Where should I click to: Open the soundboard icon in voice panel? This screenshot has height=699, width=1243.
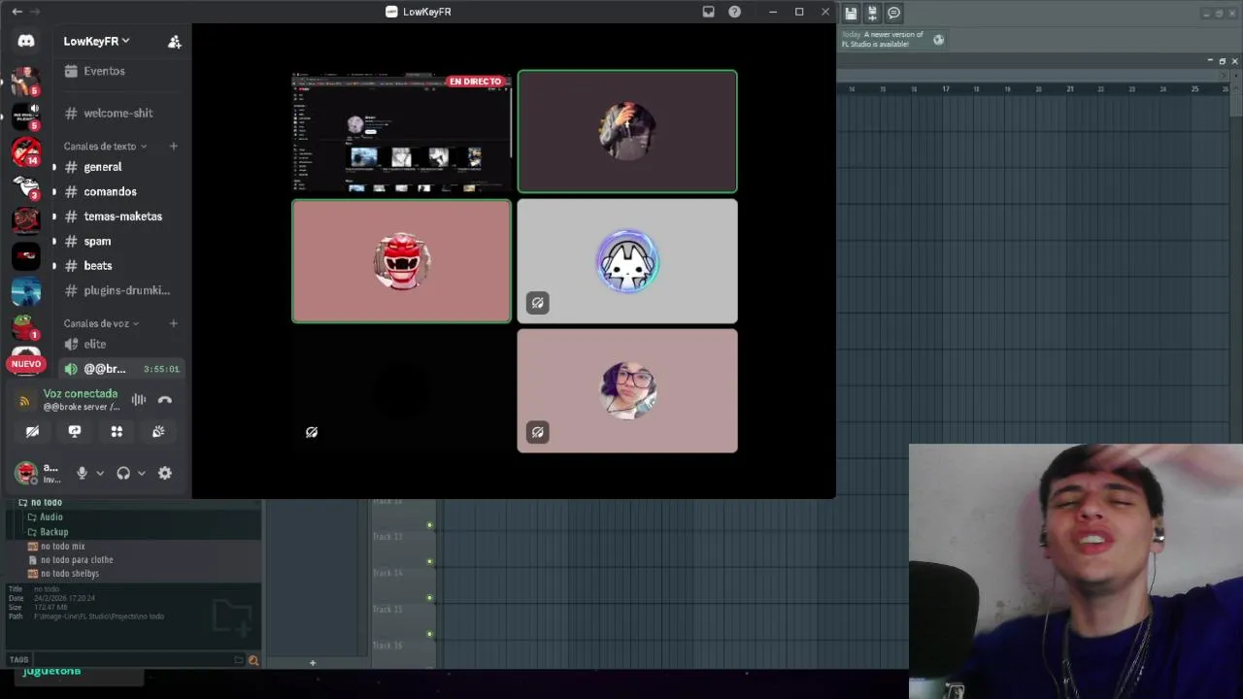click(x=158, y=431)
